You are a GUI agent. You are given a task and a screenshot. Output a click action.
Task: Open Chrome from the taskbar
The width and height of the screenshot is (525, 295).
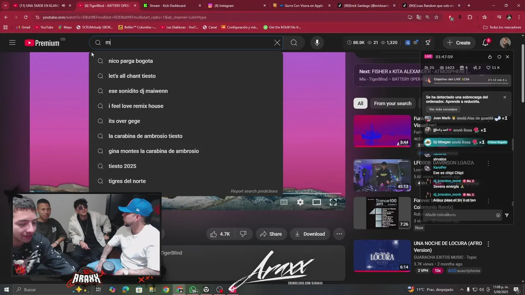[166, 290]
